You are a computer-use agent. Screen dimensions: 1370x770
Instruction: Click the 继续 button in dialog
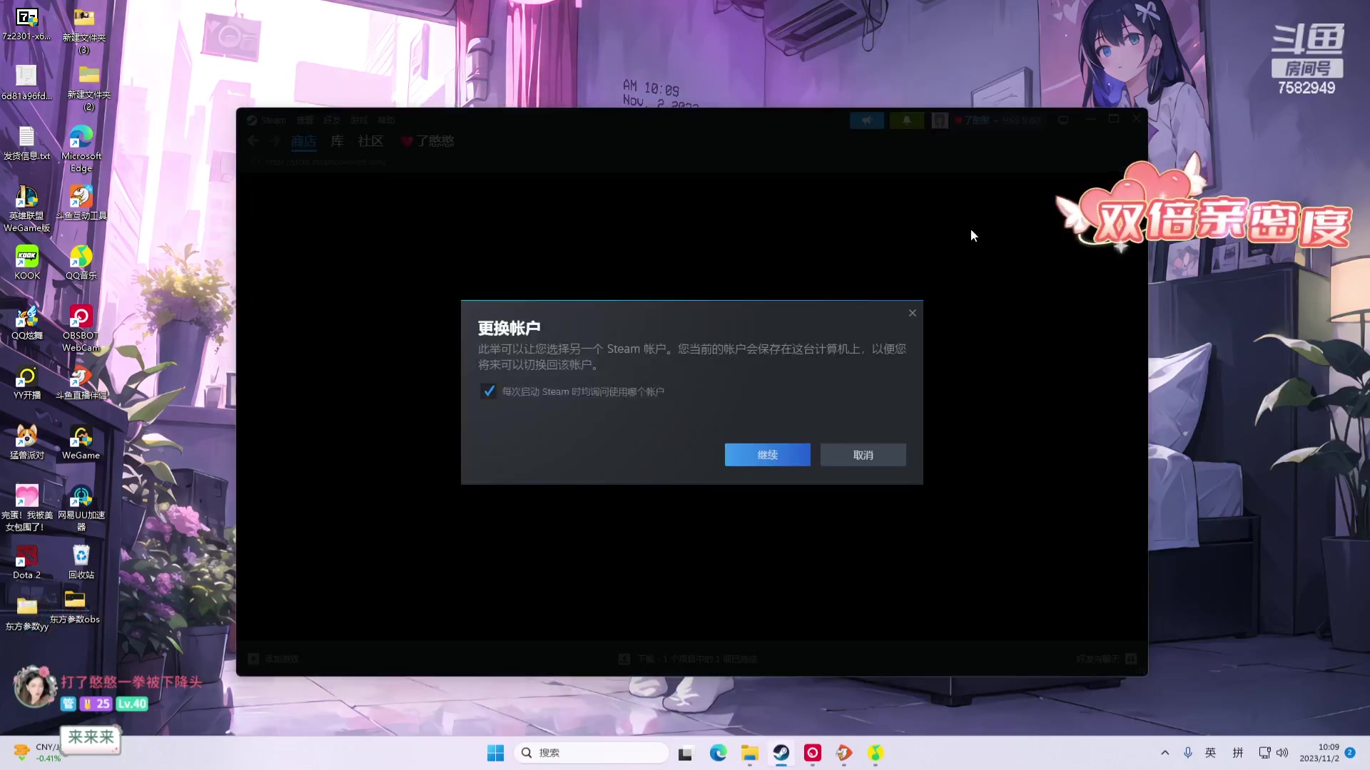(767, 455)
